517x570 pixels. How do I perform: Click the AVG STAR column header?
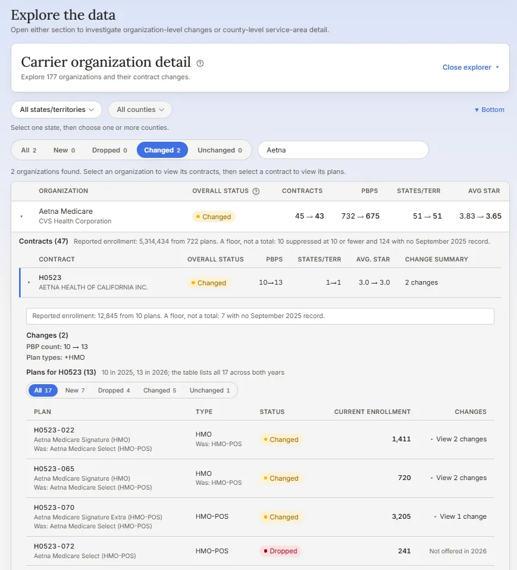point(484,191)
